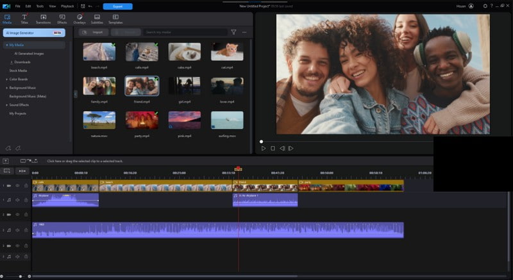Open the Effects room
This screenshot has height=280, width=513.
(62, 19)
